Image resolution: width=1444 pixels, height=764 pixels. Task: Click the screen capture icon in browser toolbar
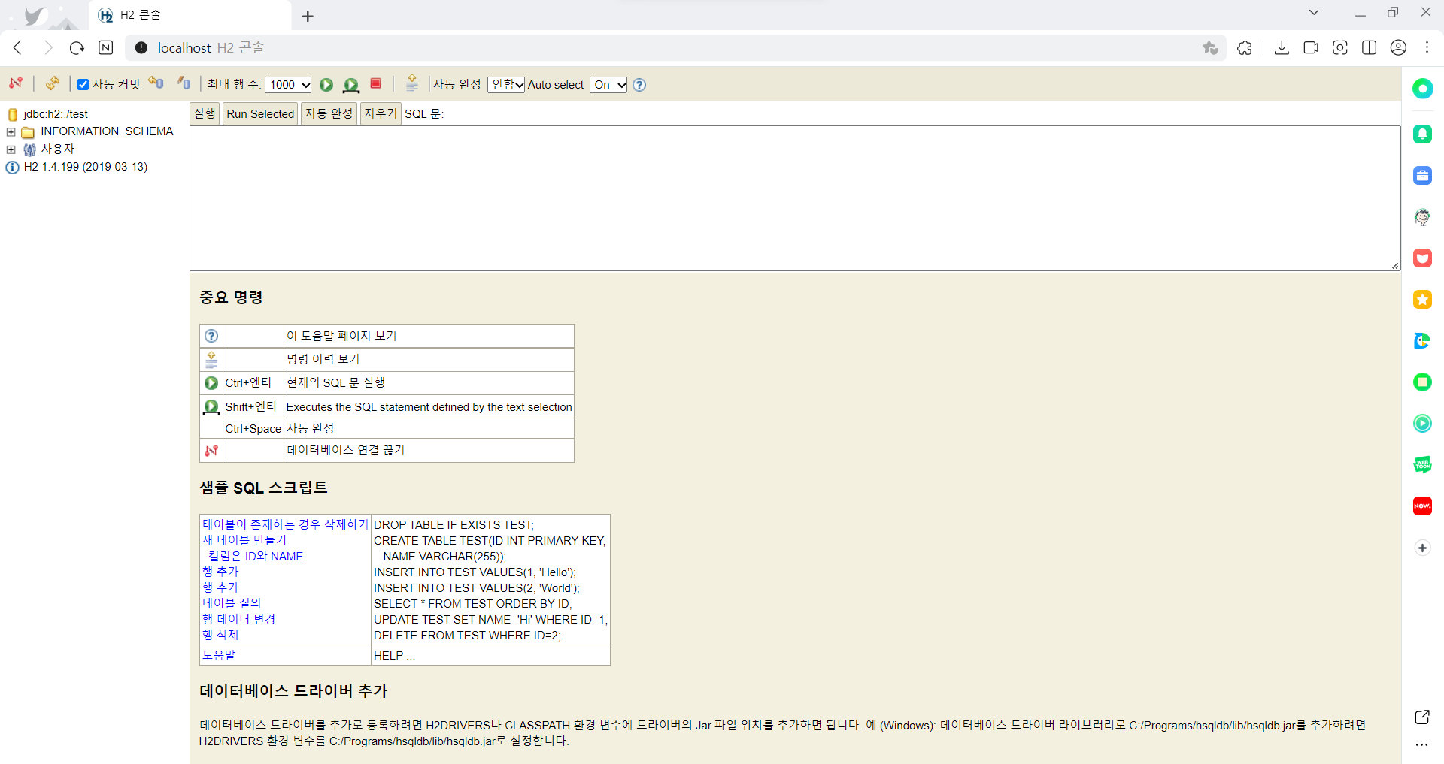(x=1340, y=47)
